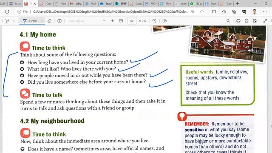Switch to the Post tab
Viewport: 272px width, 153px height.
(211, 3)
